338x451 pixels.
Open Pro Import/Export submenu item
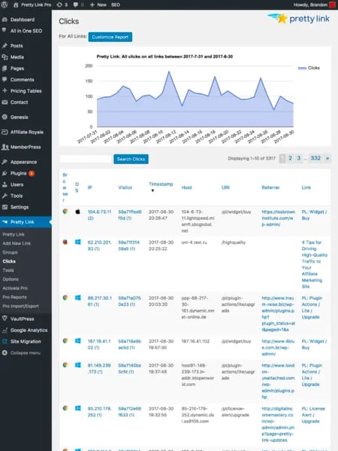pyautogui.click(x=20, y=306)
